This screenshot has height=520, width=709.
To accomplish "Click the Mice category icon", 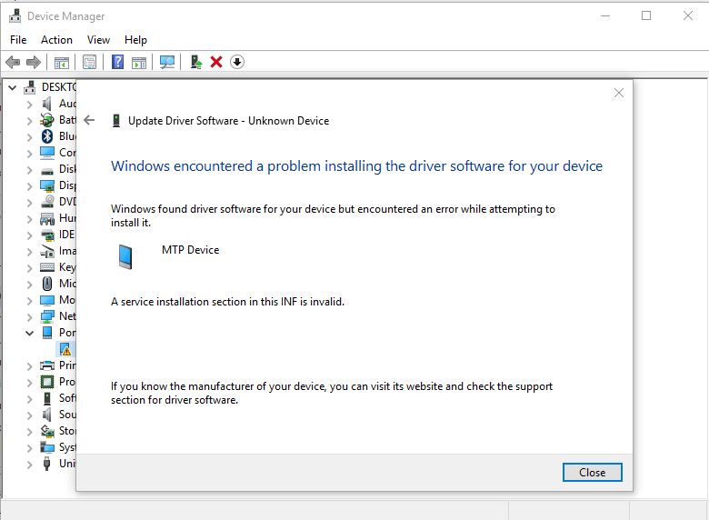I will pos(47,284).
